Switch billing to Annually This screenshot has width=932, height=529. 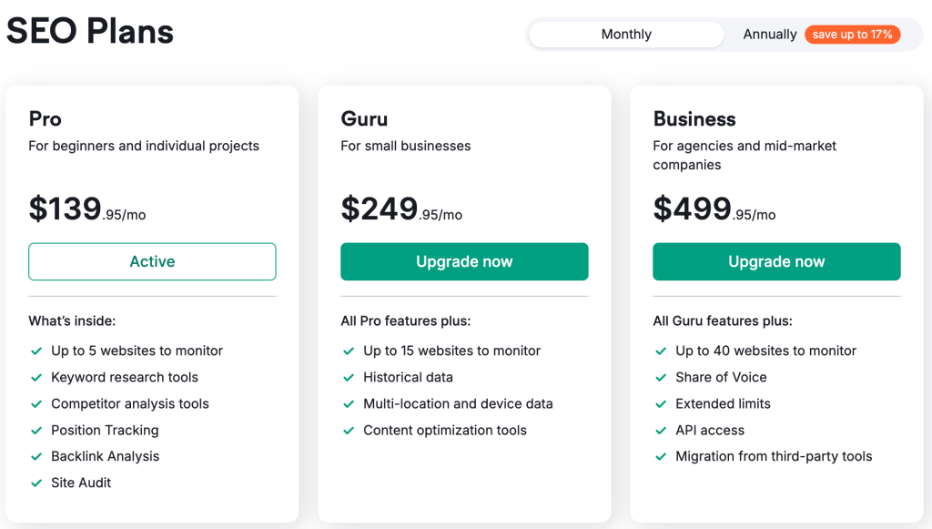[769, 34]
